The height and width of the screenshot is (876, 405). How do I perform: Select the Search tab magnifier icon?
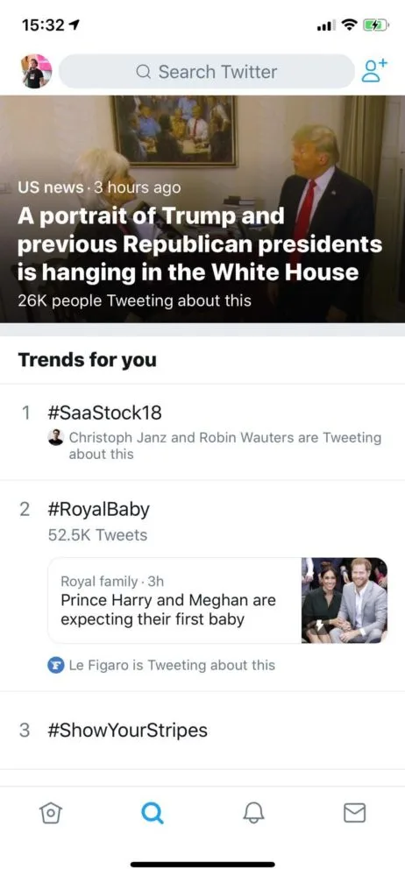tap(152, 813)
